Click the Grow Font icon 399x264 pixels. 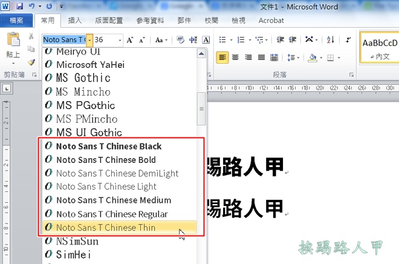click(131, 40)
